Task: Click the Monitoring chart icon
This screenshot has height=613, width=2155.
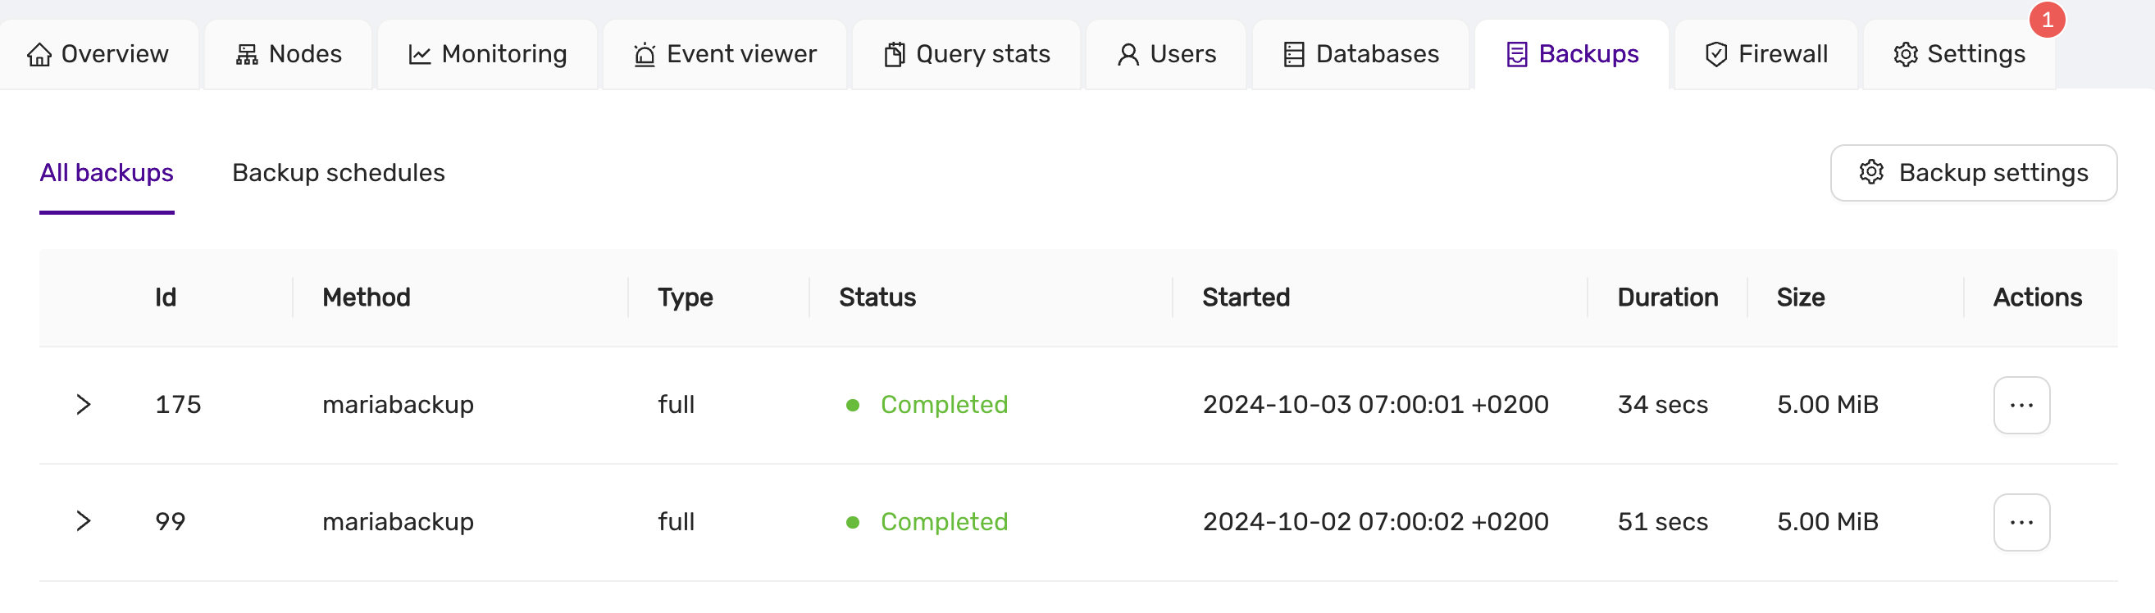Action: click(419, 55)
